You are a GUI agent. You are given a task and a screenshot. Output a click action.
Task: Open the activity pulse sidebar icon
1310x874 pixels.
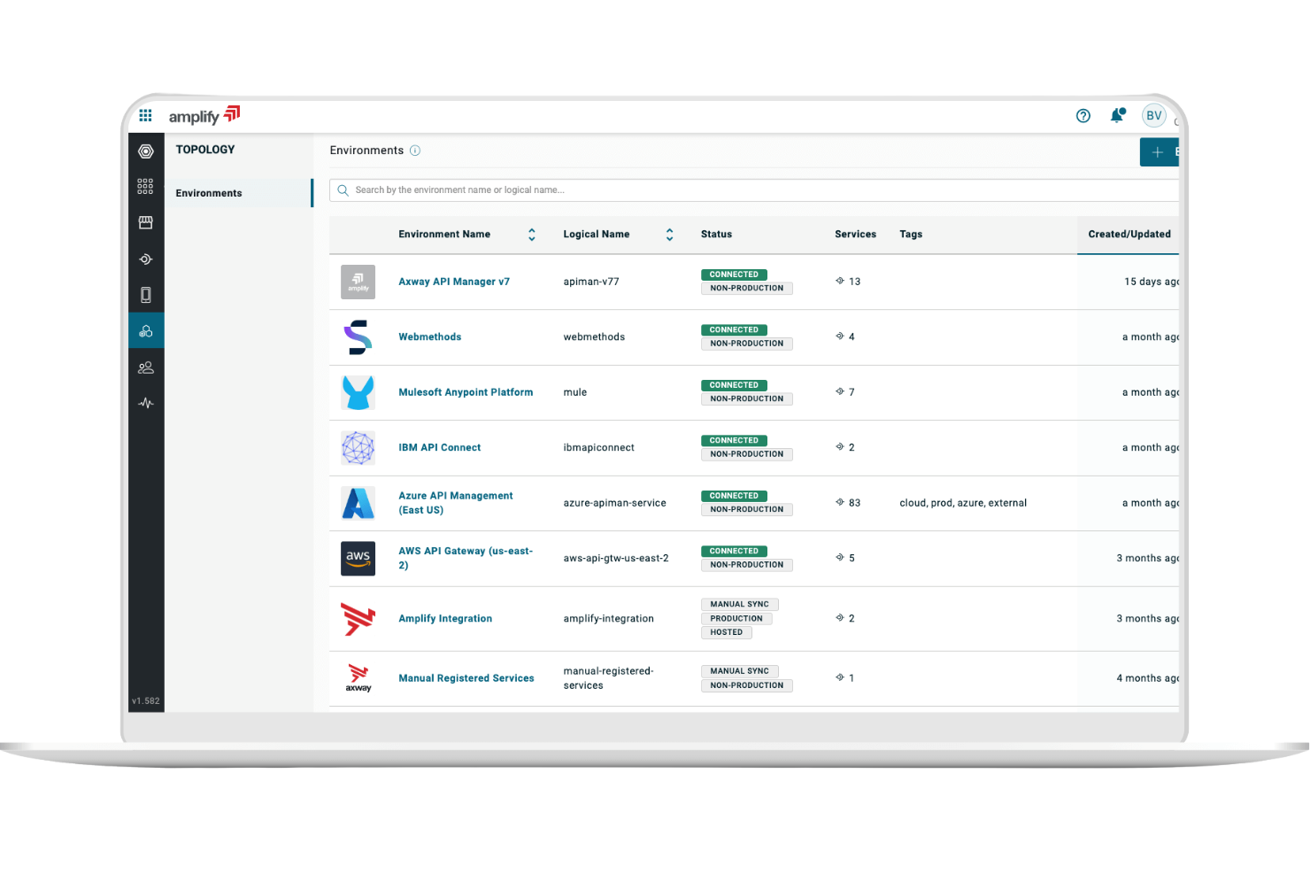tap(146, 403)
